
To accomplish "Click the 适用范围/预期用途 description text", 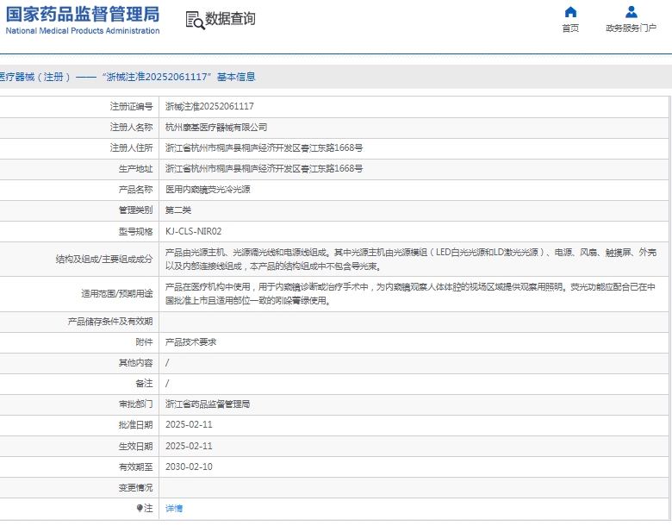I will [x=411, y=294].
